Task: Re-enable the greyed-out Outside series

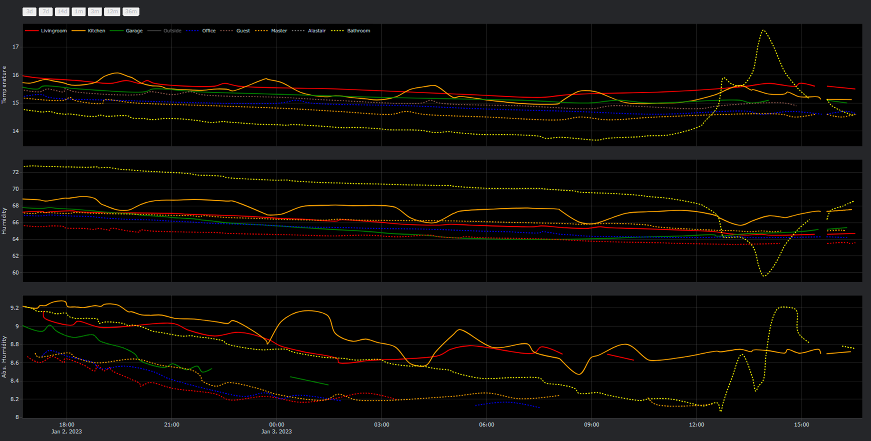Action: coord(172,31)
